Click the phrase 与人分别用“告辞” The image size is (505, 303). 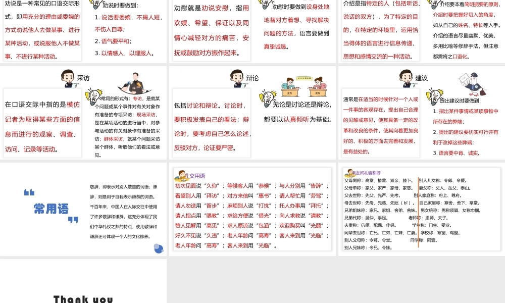click(x=301, y=186)
